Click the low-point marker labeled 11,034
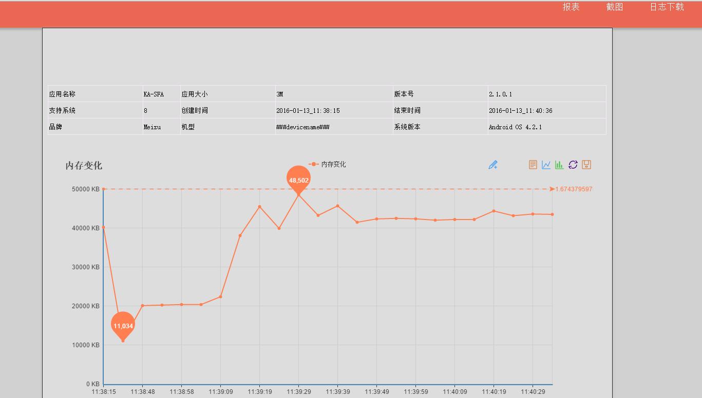Image resolution: width=702 pixels, height=398 pixels. point(123,325)
